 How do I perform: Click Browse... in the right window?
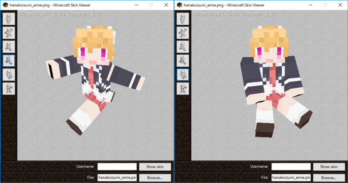(329, 178)
